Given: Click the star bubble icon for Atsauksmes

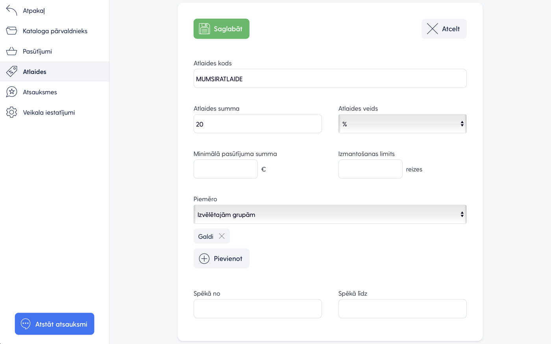Looking at the screenshot, I should pyautogui.click(x=11, y=92).
